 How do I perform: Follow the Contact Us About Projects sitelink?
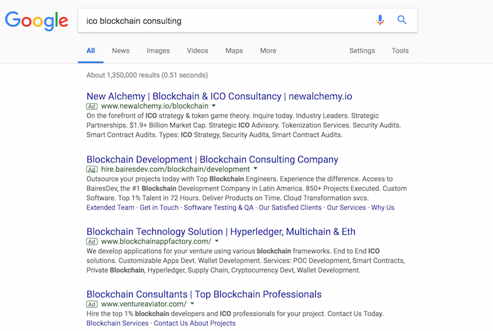tap(195, 323)
